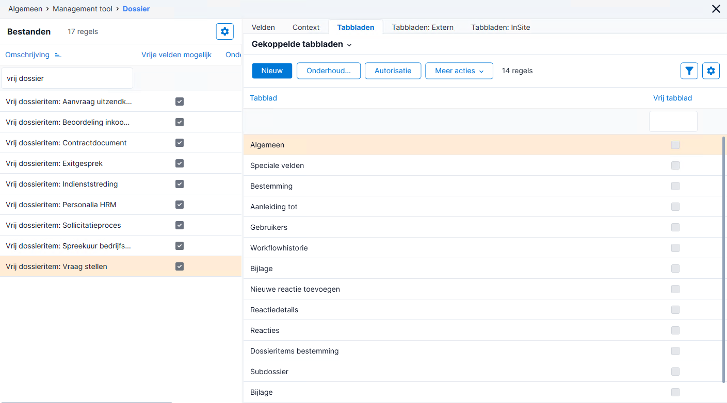Click the Nieuw button

click(272, 71)
